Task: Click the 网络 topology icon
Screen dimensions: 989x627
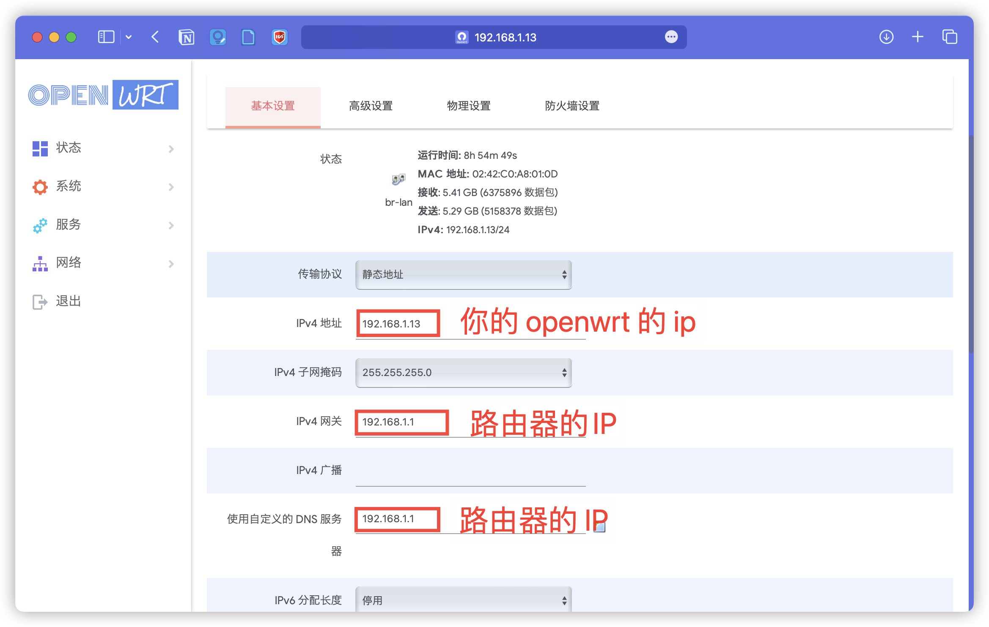Action: (x=40, y=264)
